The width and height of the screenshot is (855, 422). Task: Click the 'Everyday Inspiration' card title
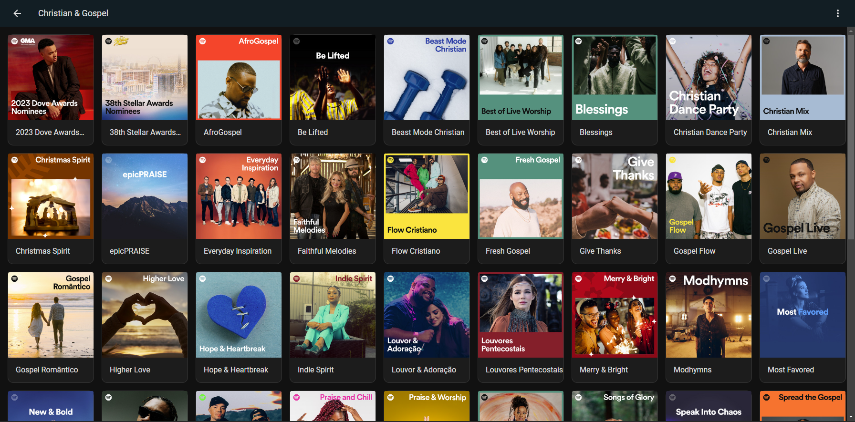click(x=237, y=251)
